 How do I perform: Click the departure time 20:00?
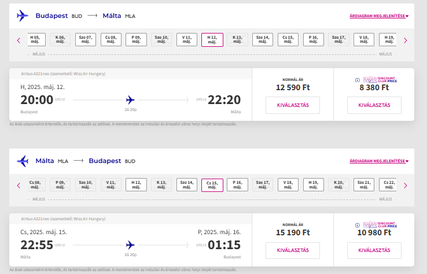tap(37, 100)
